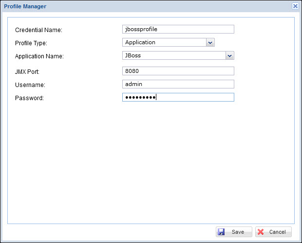Save the JBoss profile
The height and width of the screenshot is (243, 302).
[x=234, y=232]
